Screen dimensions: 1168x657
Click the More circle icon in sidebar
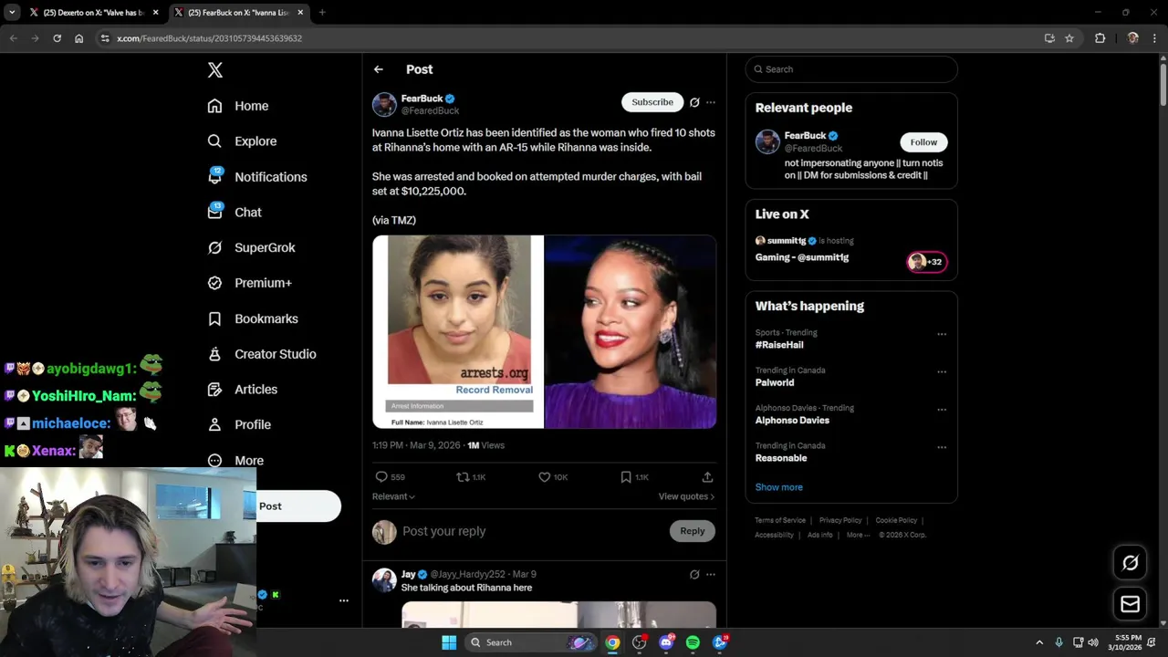coord(214,461)
